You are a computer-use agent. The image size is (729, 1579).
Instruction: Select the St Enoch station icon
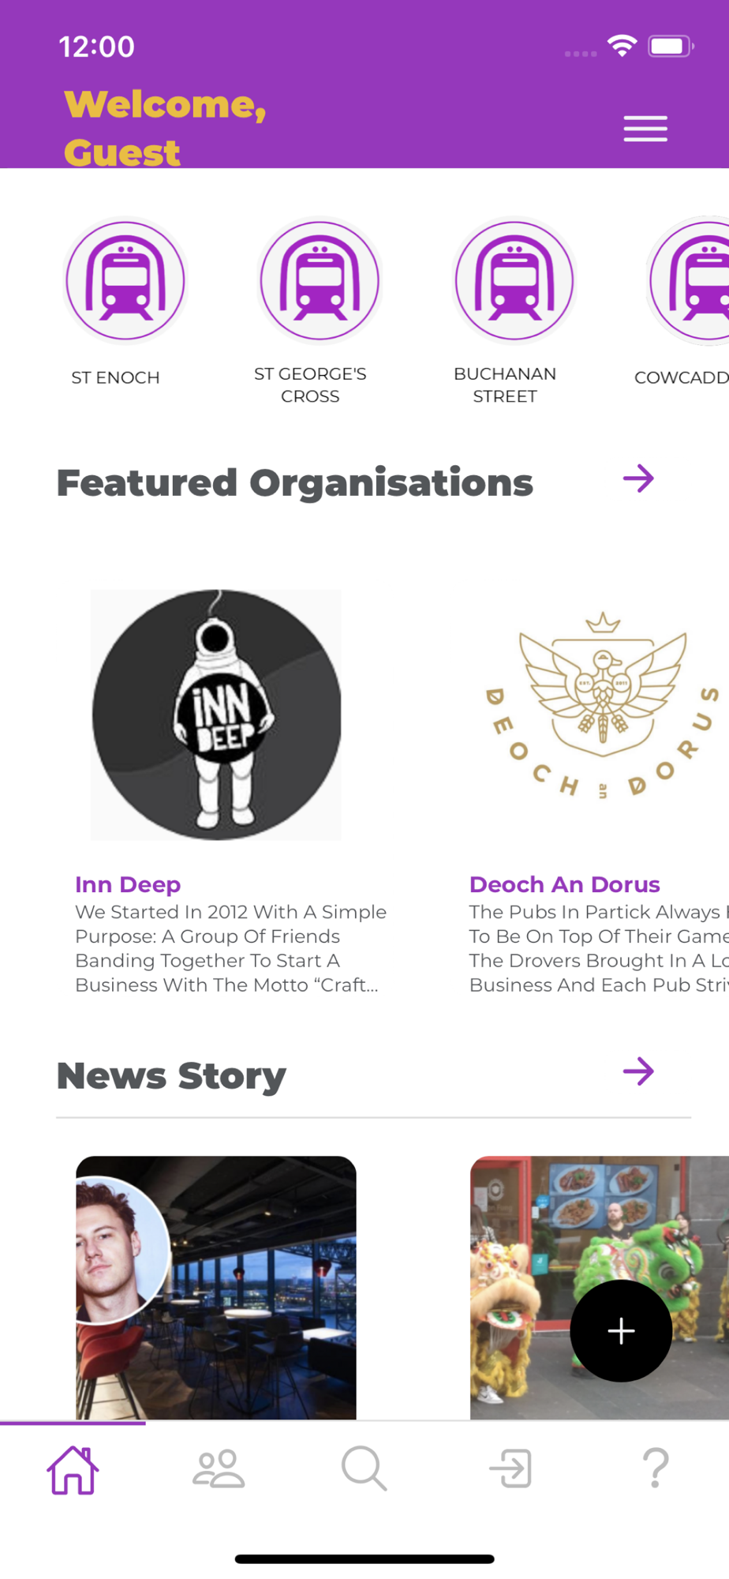(x=125, y=280)
